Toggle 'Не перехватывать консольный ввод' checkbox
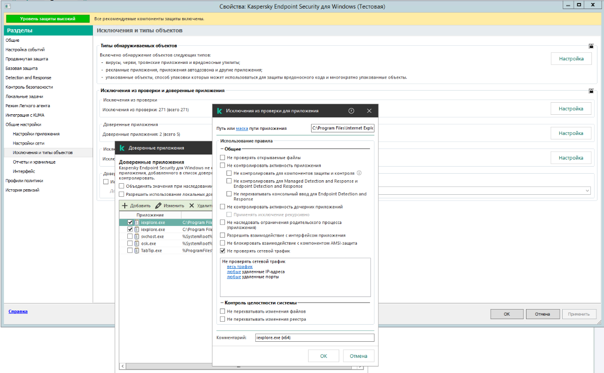The height and width of the screenshot is (373, 604). pyautogui.click(x=230, y=194)
